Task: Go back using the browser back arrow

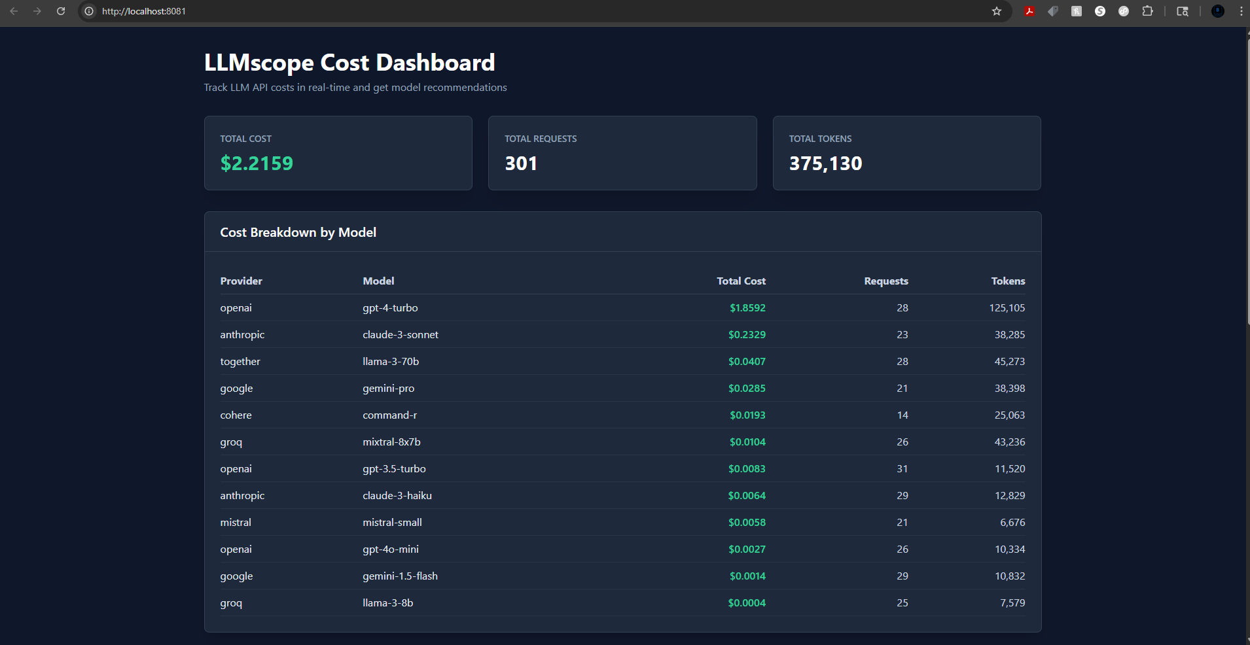Action: click(x=14, y=11)
